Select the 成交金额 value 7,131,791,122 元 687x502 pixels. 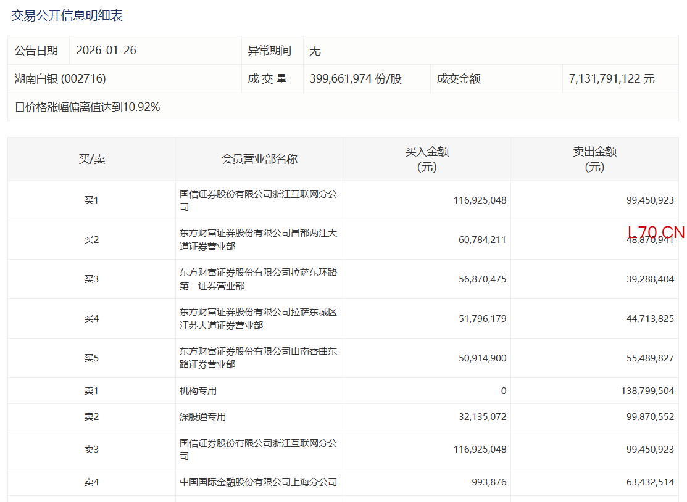coord(612,79)
